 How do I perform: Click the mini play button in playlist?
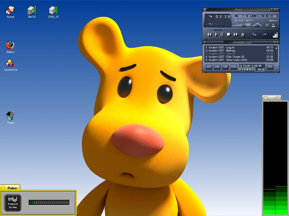click(243, 70)
